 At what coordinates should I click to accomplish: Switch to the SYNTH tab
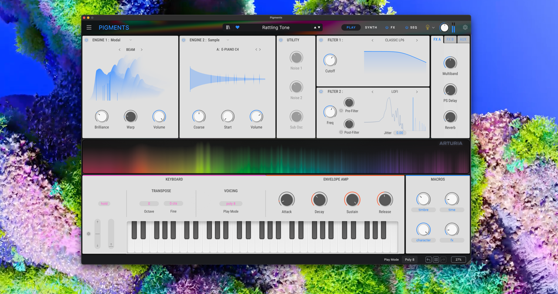pos(371,27)
